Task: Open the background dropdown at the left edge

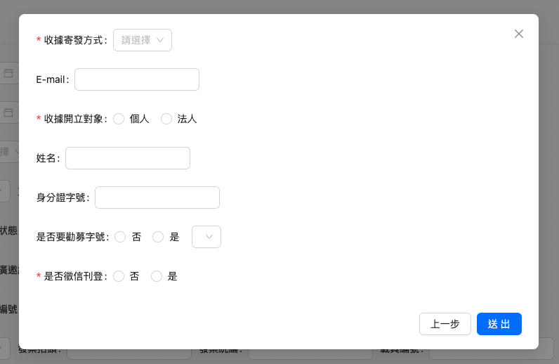Action: coord(8,151)
